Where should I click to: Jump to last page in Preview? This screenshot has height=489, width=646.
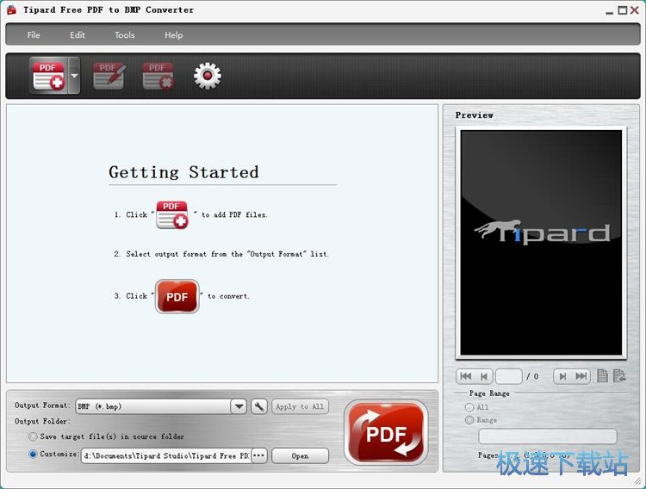coord(581,376)
